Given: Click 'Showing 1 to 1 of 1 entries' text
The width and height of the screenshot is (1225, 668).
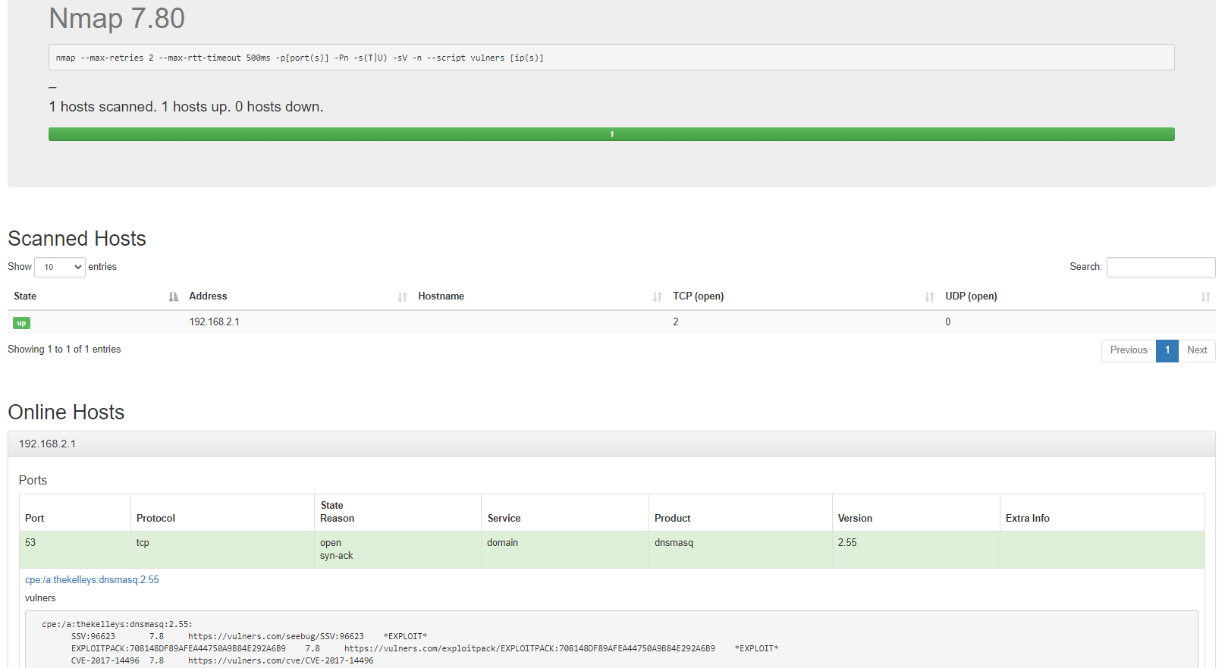Looking at the screenshot, I should coord(64,350).
